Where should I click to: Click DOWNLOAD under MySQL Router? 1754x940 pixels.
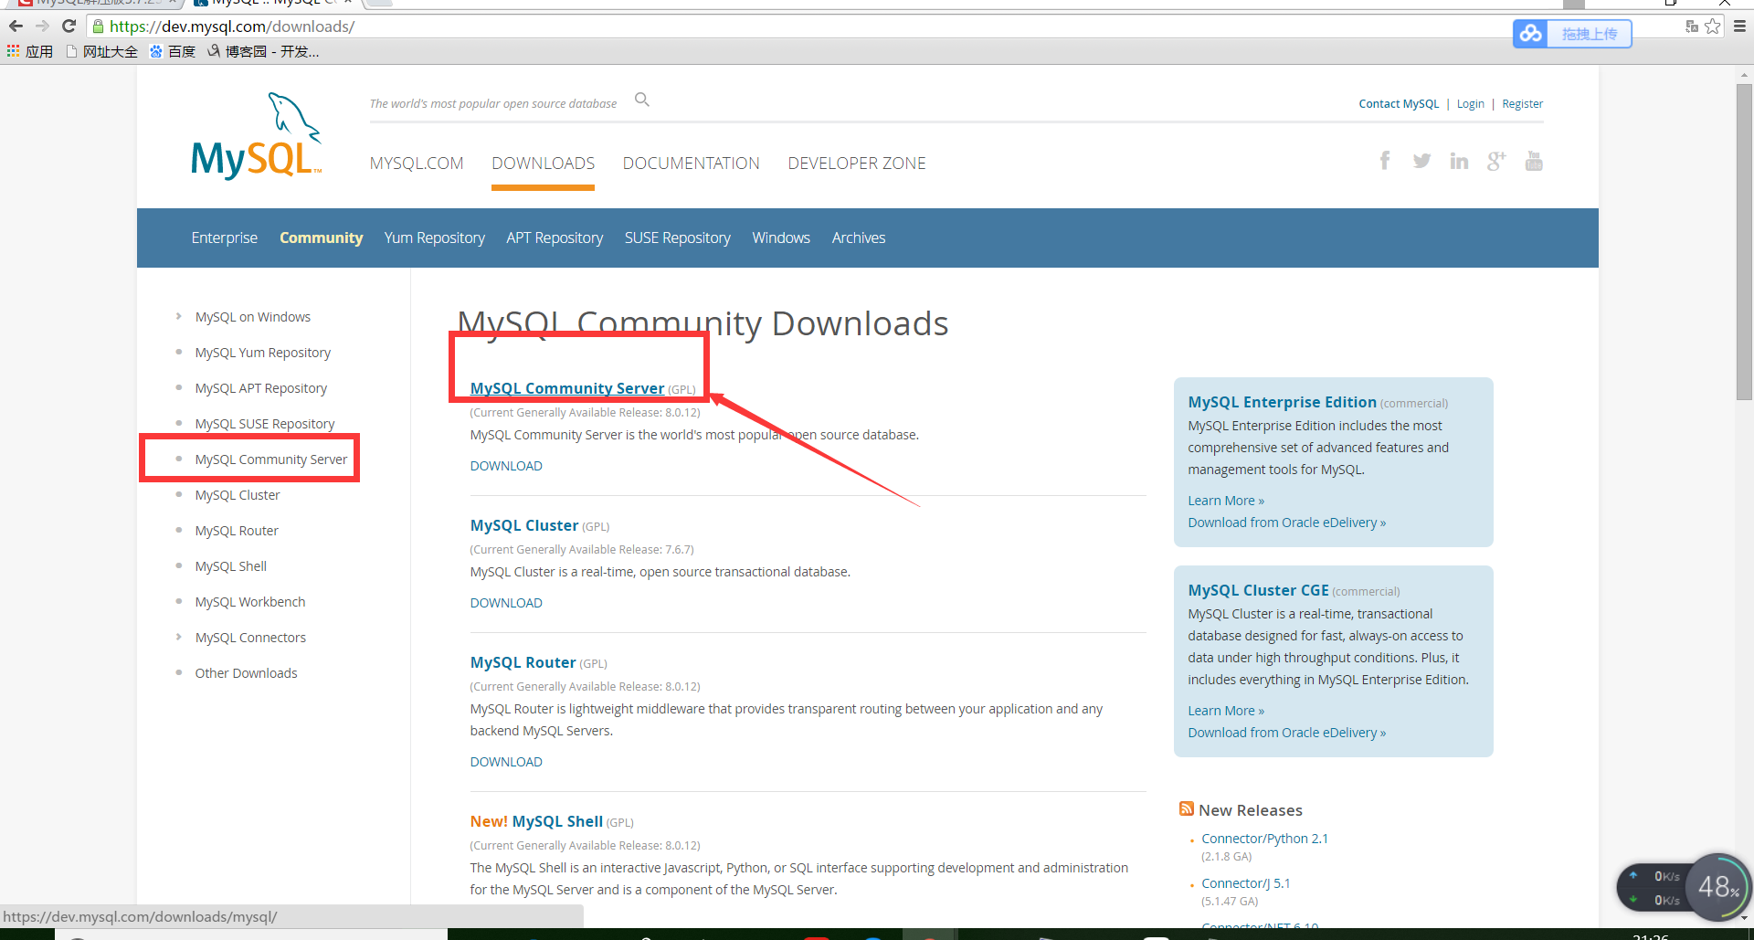tap(506, 762)
